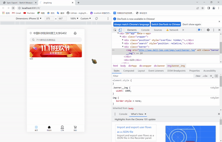Click Switch DevTools to Chinese button

(166, 24)
